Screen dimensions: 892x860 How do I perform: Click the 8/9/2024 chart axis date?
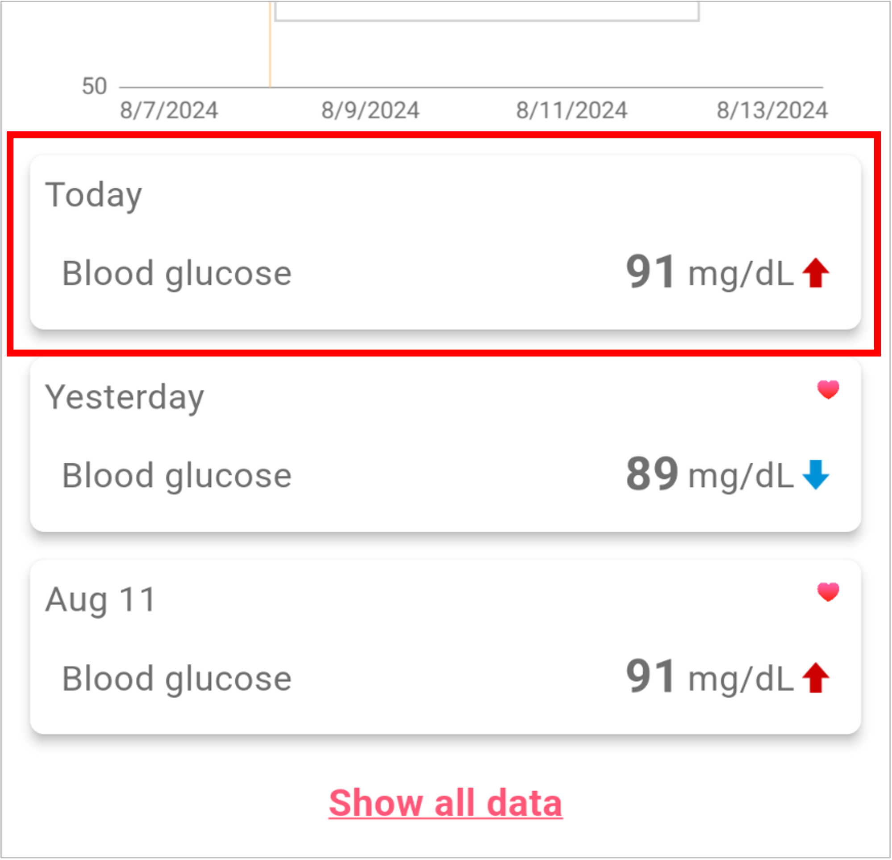tap(371, 110)
